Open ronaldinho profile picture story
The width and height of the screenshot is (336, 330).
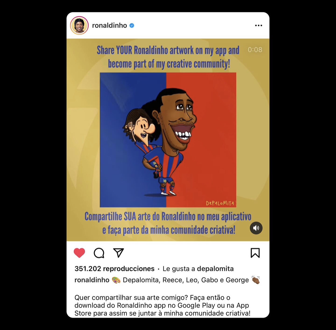[79, 25]
